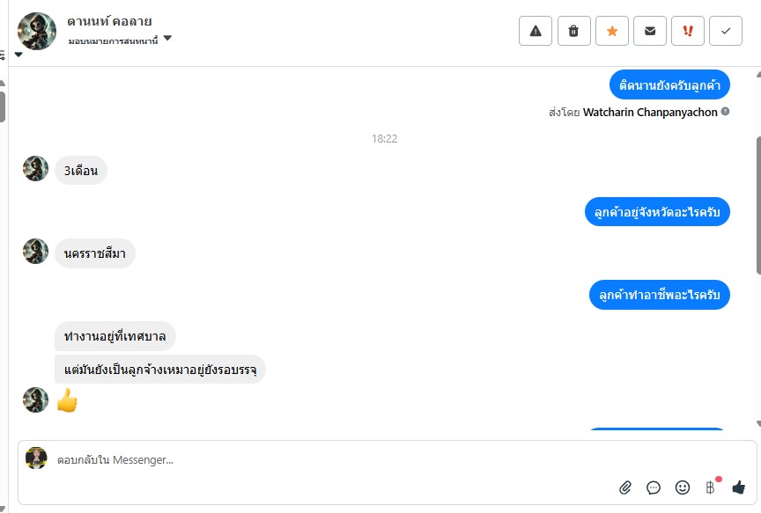Click the down arrow of the chat scrollbar
This screenshot has width=761, height=513.
[x=758, y=424]
